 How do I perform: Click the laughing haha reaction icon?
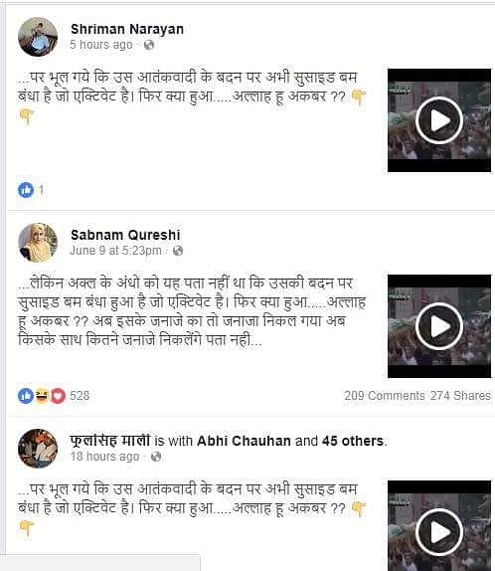pyautogui.click(x=42, y=396)
